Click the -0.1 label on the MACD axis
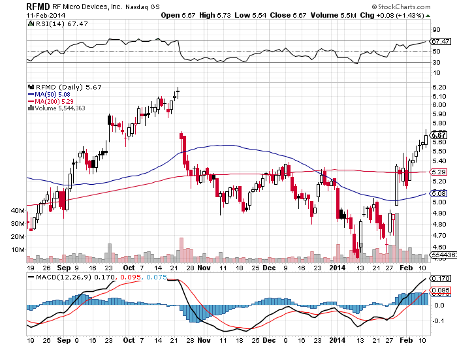Viewport: 457px width, 346px height. (x=438, y=321)
